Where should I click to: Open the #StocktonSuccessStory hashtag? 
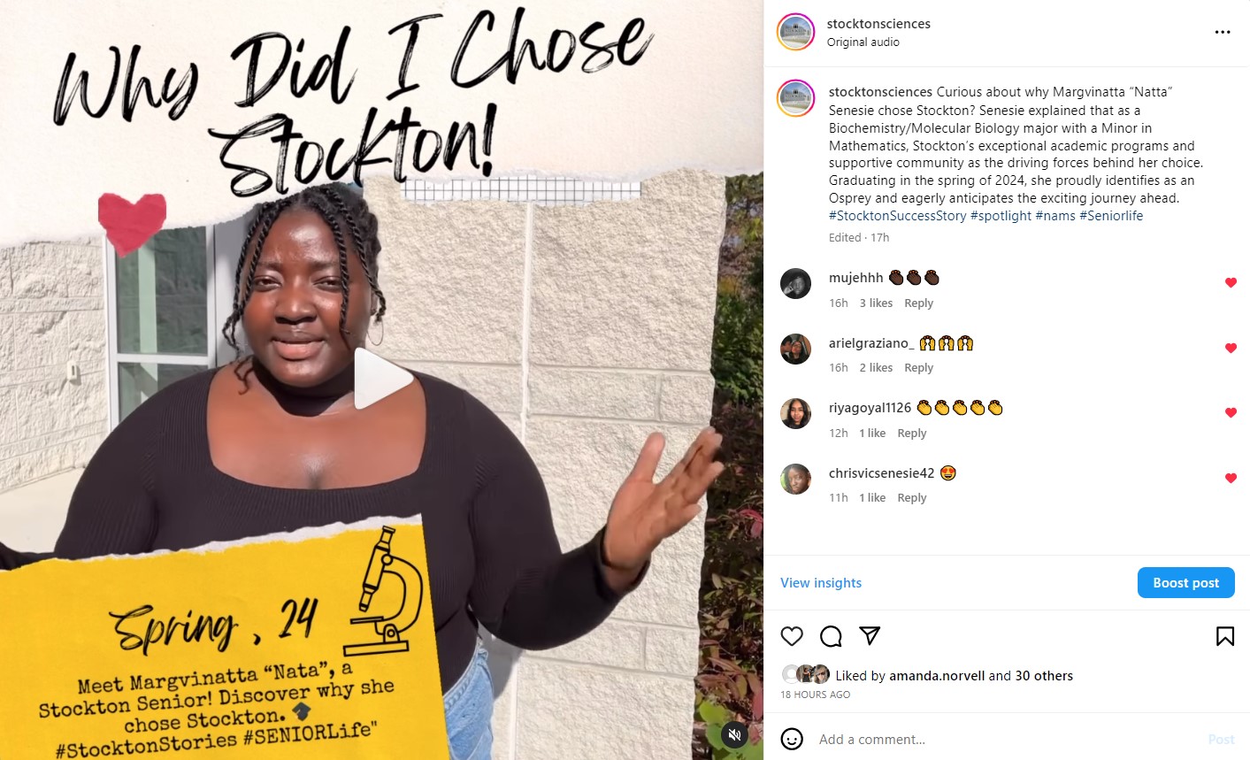pos(898,216)
